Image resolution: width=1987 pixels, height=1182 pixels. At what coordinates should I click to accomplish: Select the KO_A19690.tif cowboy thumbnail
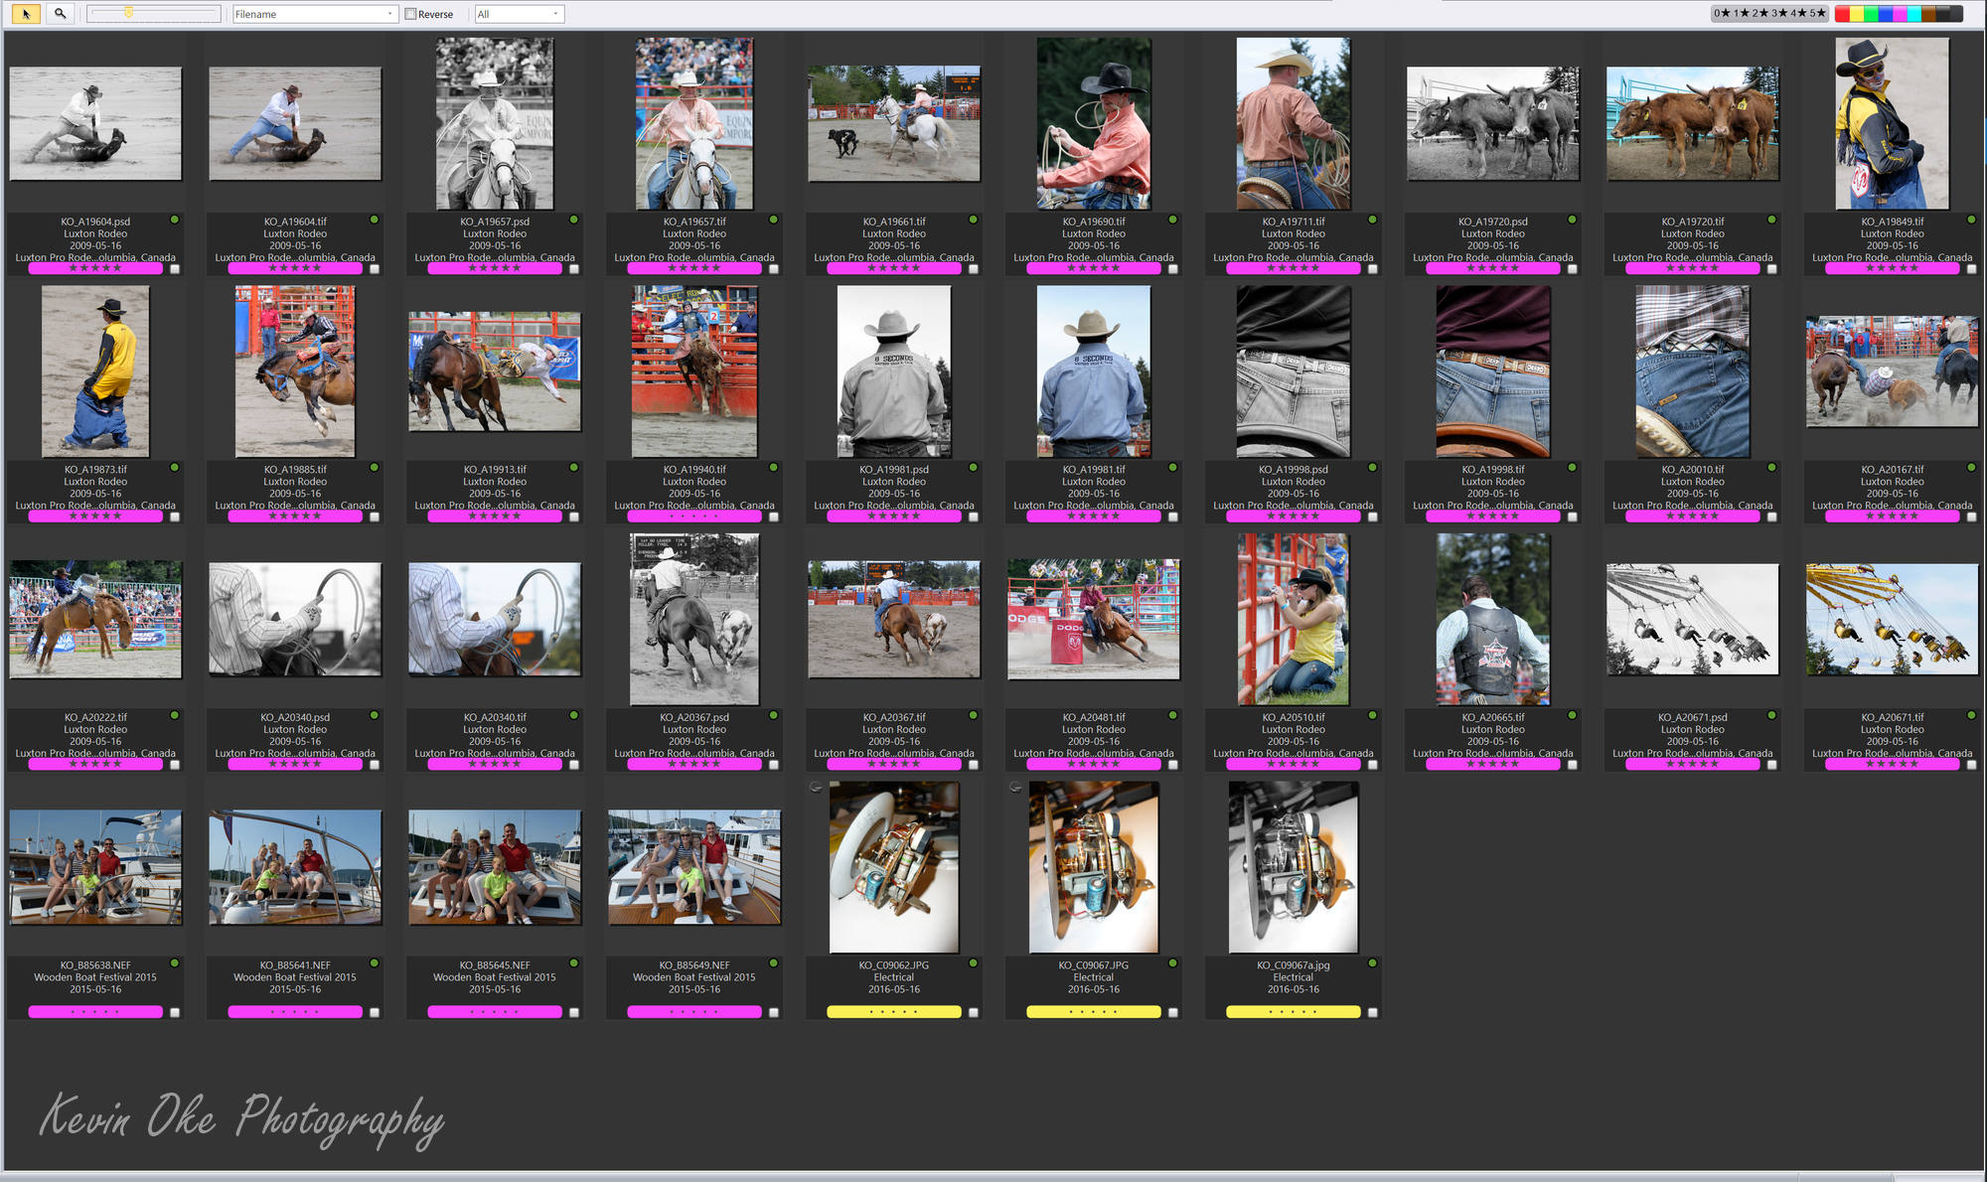1093,123
